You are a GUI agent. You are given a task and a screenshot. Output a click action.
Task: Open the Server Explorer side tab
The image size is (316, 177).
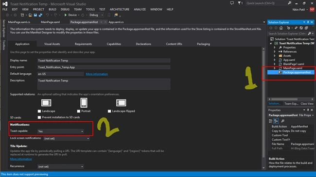[x=3, y=28]
